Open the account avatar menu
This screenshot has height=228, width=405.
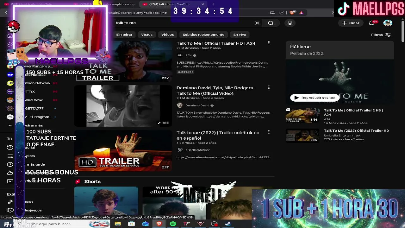(388, 23)
